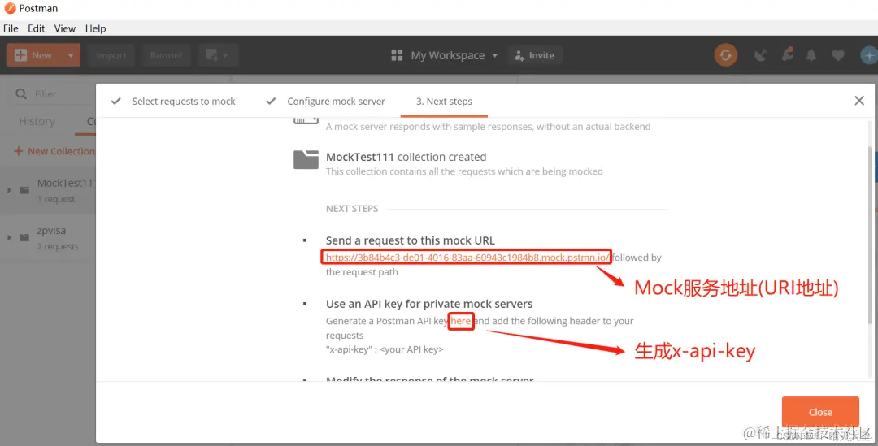Switch to the History tab in sidebar
The image size is (878, 446).
[37, 121]
